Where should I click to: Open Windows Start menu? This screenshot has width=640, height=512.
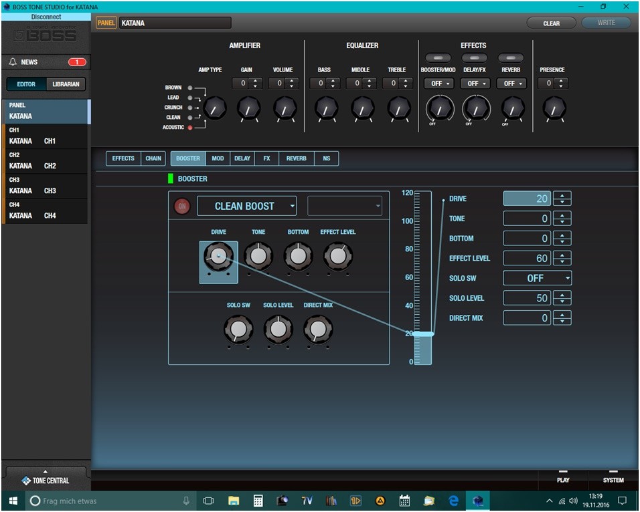(x=13, y=501)
